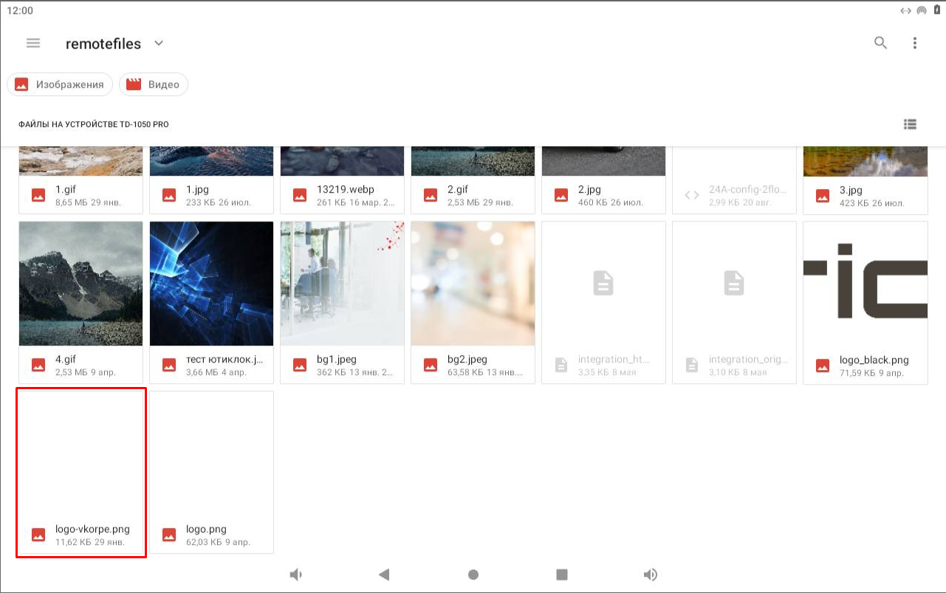Click the integration_orig... document icon

734,283
